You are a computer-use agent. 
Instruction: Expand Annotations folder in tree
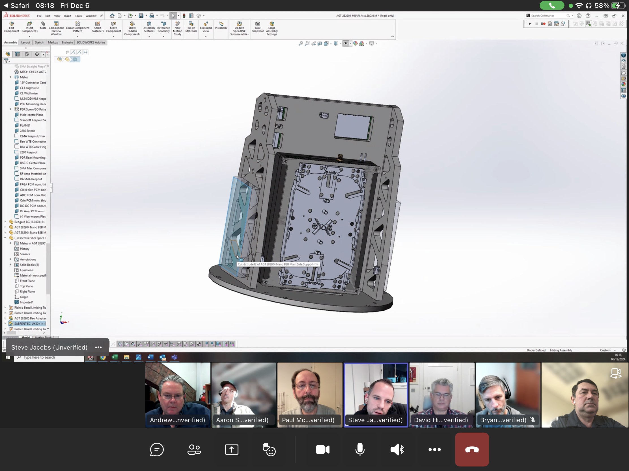[11, 259]
